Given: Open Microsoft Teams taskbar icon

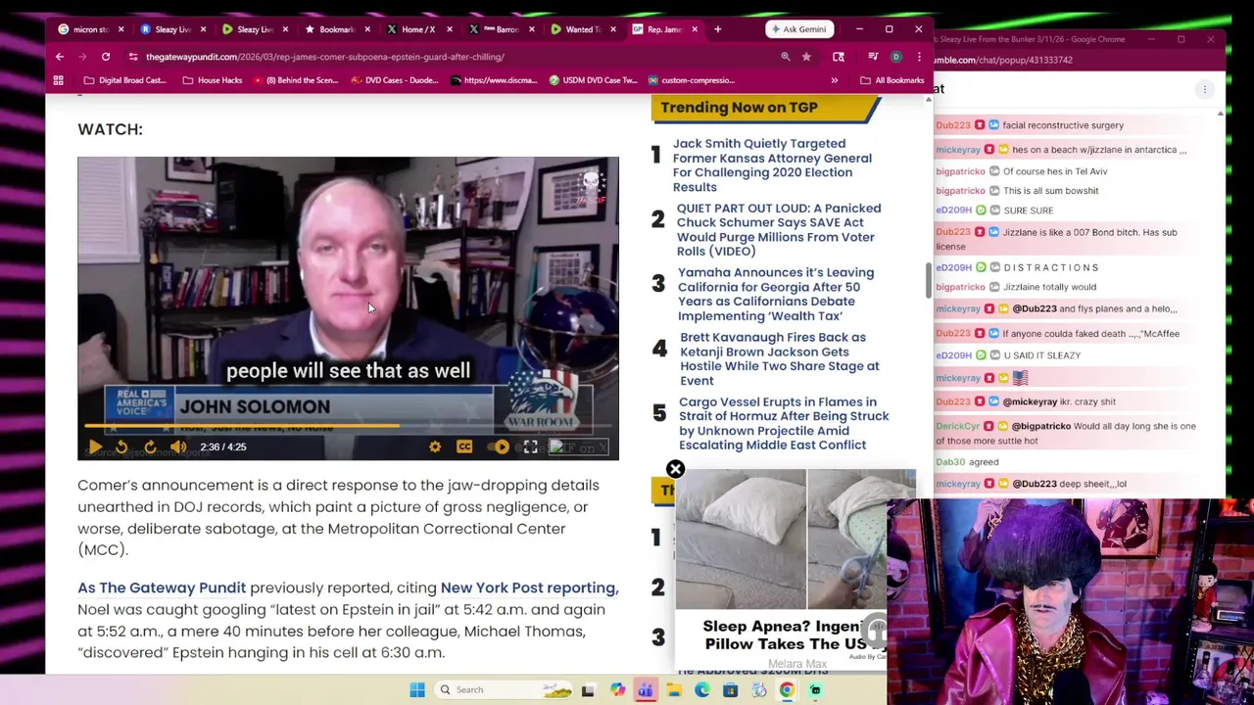Looking at the screenshot, I should (646, 690).
